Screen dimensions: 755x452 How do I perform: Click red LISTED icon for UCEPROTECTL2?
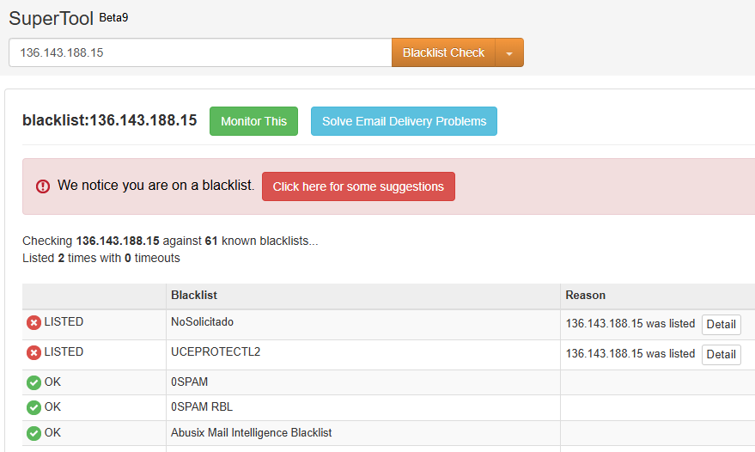pos(33,352)
